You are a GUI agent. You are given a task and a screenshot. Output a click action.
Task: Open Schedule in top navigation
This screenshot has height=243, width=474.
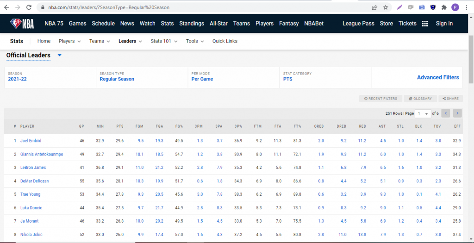(103, 24)
